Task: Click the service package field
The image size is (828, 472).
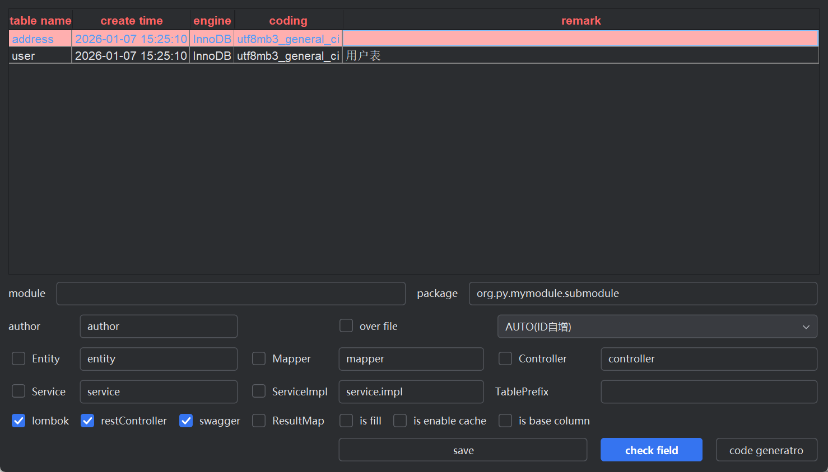Action: (x=159, y=391)
